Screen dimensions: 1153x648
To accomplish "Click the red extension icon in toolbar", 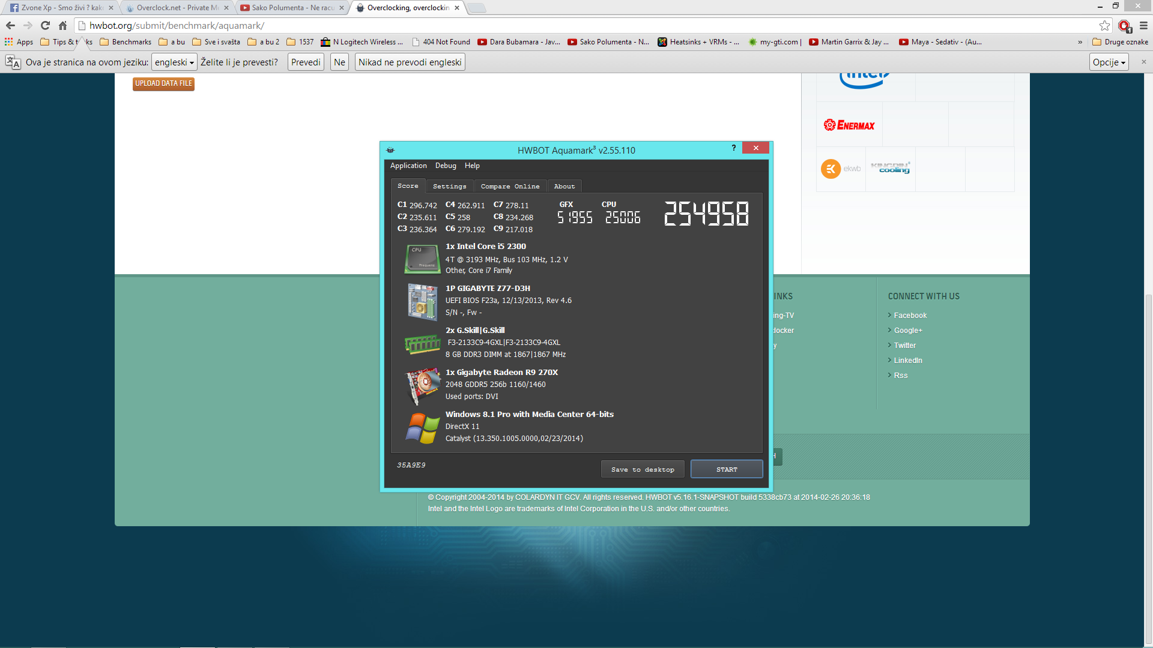I will (x=1124, y=25).
